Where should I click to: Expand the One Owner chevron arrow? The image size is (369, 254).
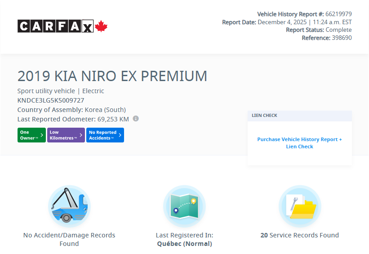point(42,135)
